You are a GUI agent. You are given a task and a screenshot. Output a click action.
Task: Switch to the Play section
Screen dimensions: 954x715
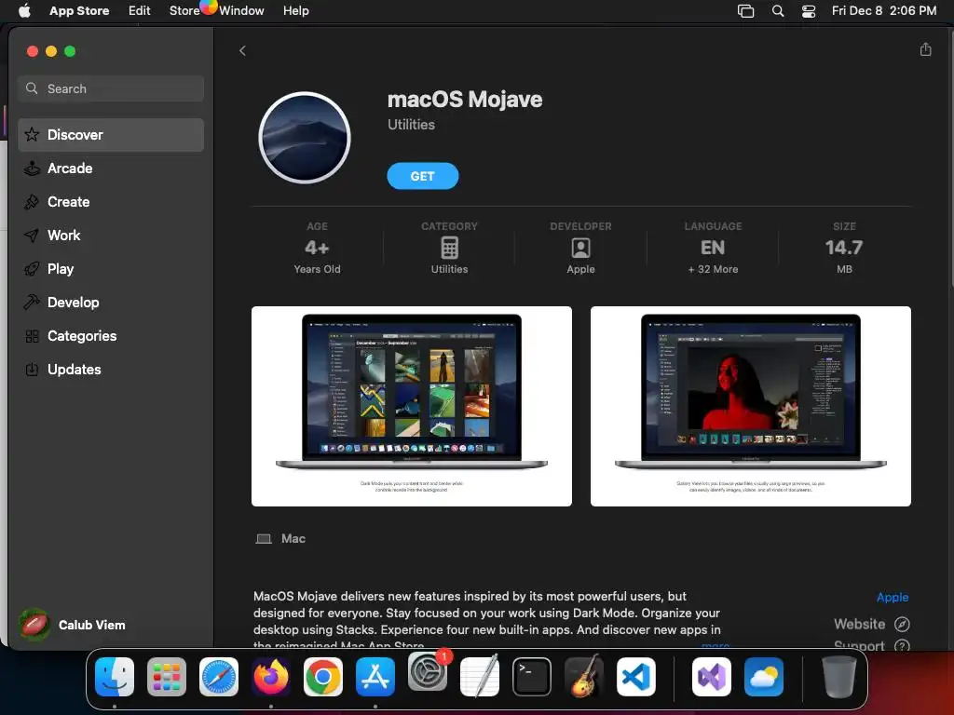111,269
